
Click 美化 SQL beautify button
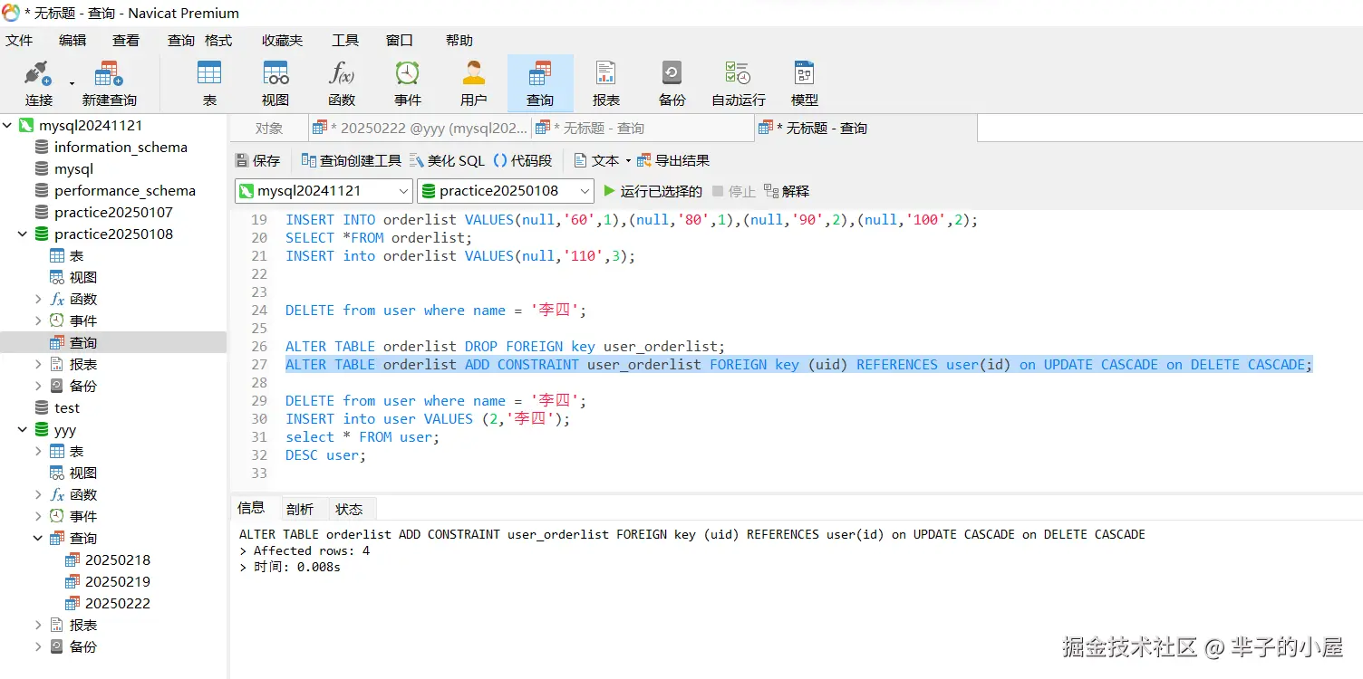tap(448, 160)
